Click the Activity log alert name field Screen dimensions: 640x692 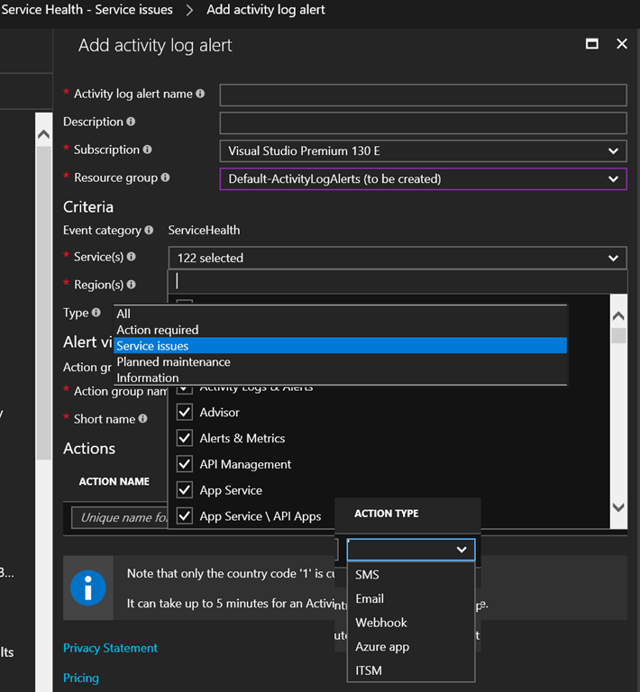tap(423, 95)
